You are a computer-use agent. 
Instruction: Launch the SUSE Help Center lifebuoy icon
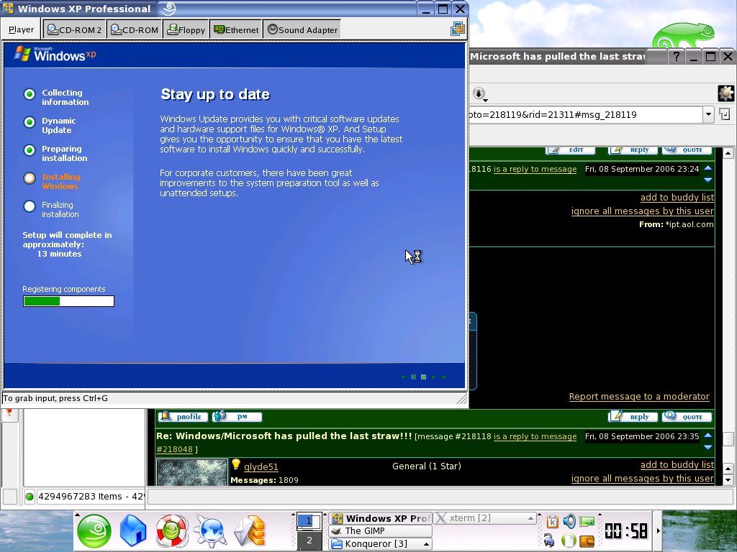coord(172,532)
